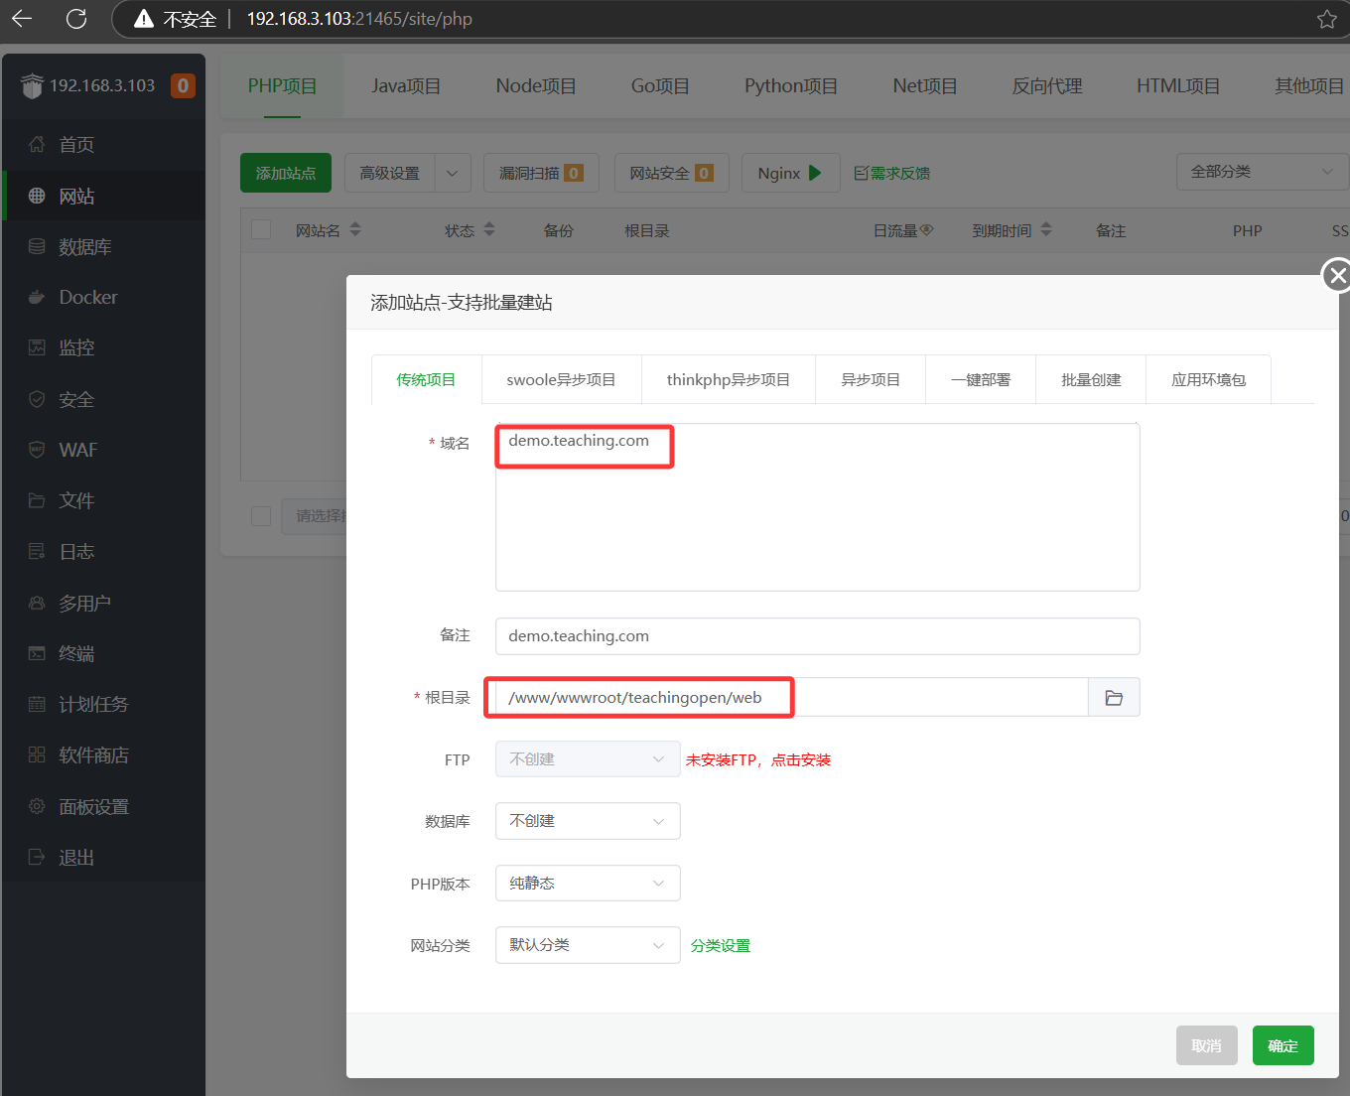
Task: Click the 备注 input field
Action: [x=817, y=636]
